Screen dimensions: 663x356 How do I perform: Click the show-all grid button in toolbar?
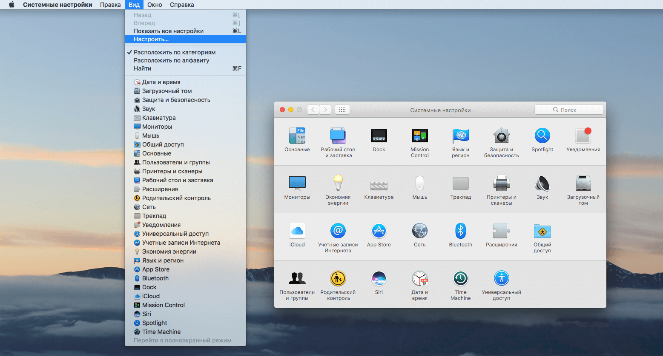tap(342, 110)
